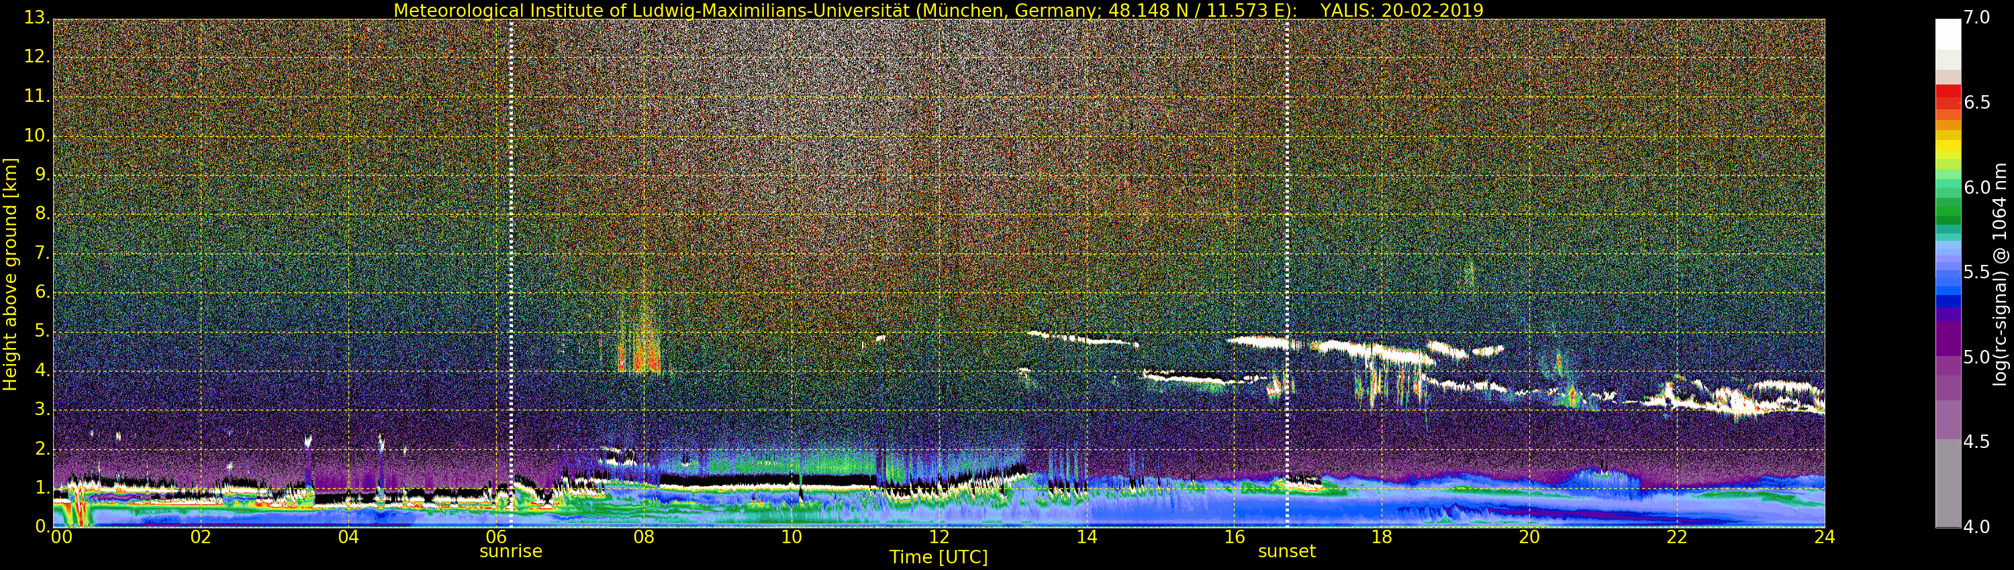Click the 'log(rc-signal) @ 1064 nm' colorbar label
This screenshot has height=570, width=2014.
(1999, 274)
